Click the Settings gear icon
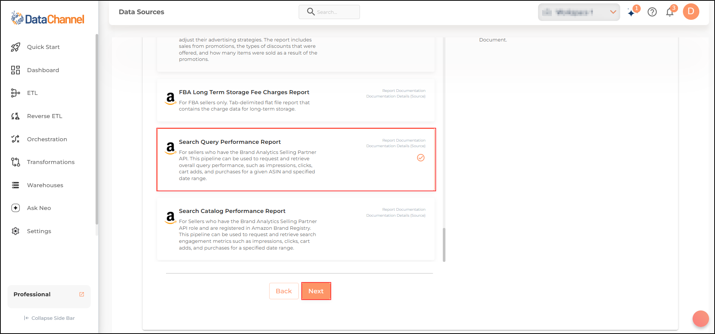 pos(15,231)
